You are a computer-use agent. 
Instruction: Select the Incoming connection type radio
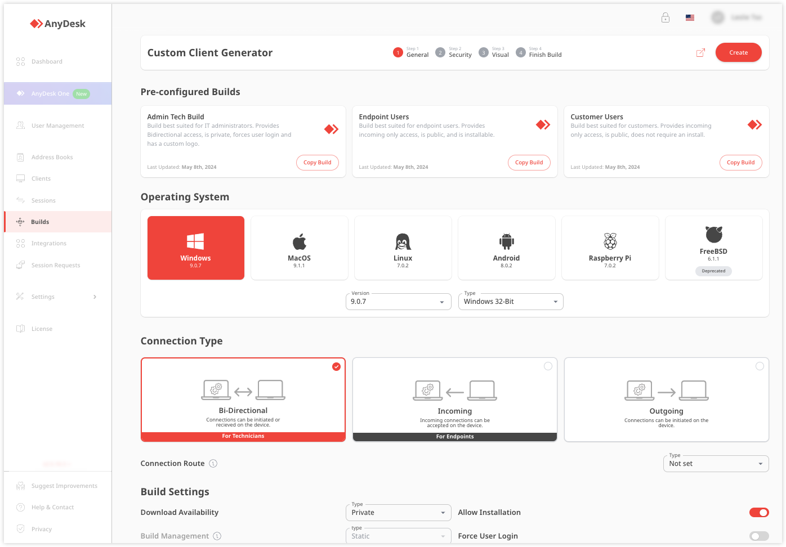pos(548,366)
